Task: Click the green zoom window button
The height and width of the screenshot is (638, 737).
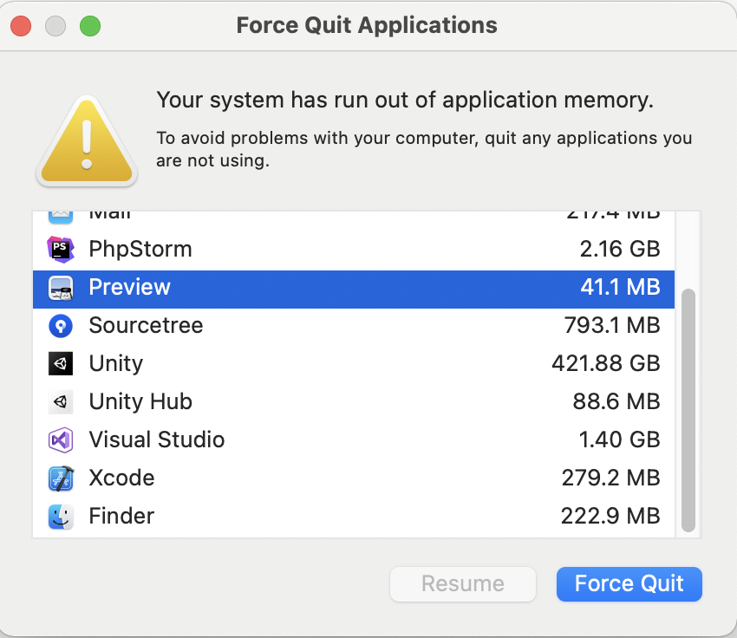Action: pos(90,26)
